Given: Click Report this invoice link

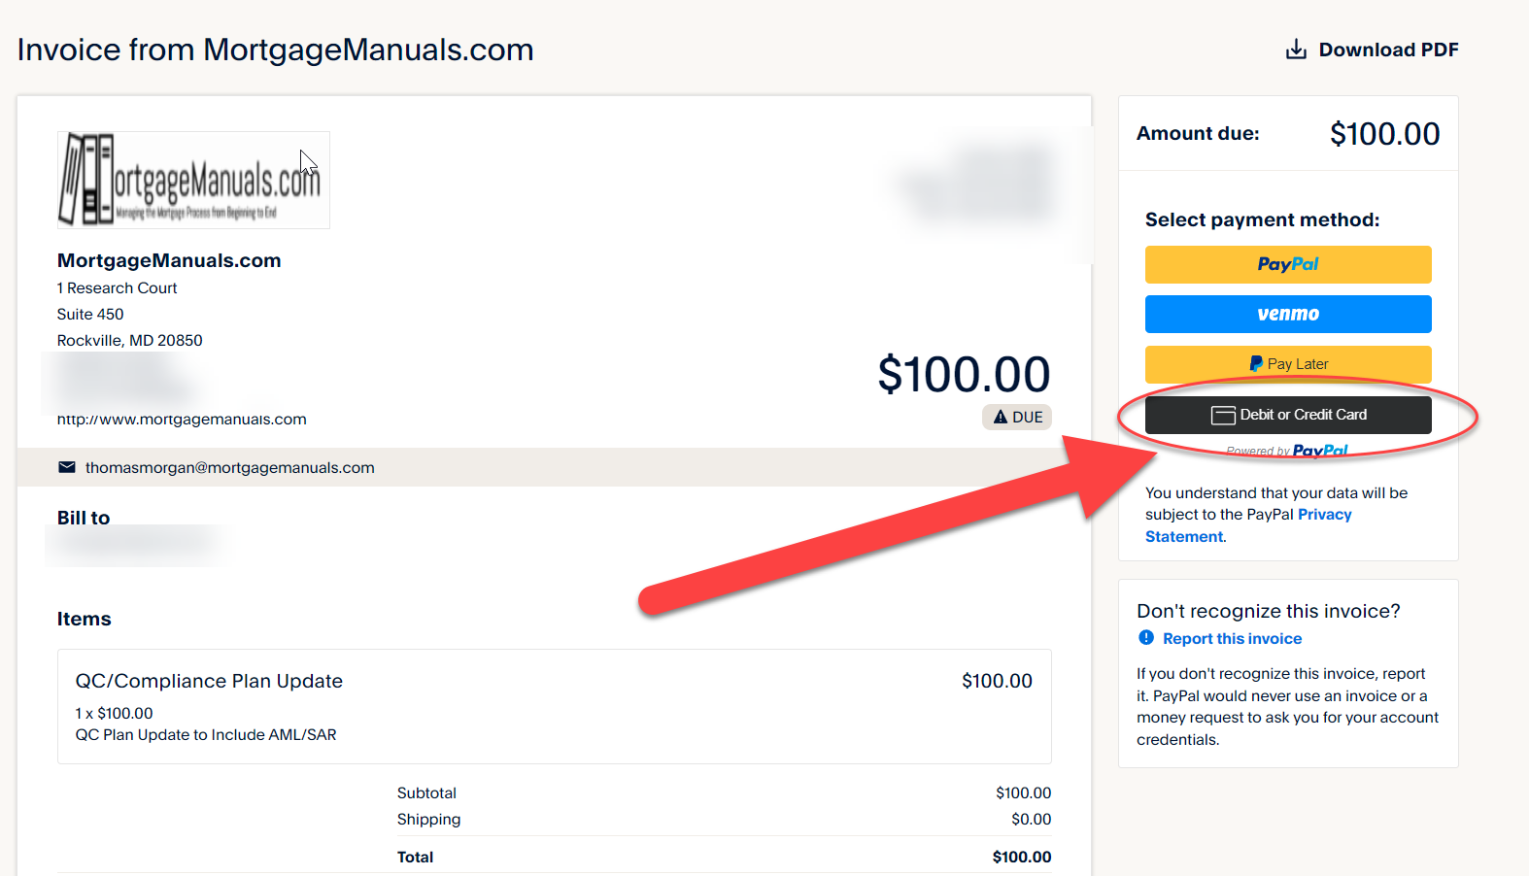Looking at the screenshot, I should coord(1232,638).
